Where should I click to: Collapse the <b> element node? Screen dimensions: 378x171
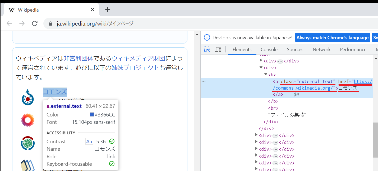[266, 75]
